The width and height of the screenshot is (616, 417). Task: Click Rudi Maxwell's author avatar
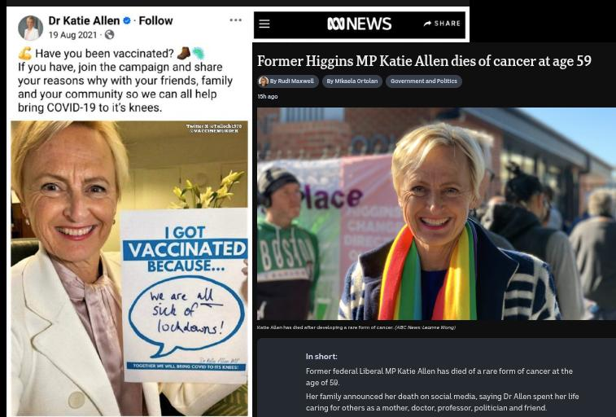tap(263, 81)
